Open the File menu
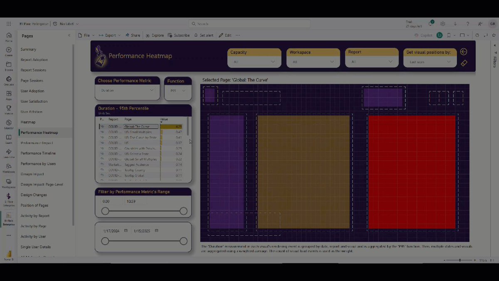The width and height of the screenshot is (499, 281). 86,35
